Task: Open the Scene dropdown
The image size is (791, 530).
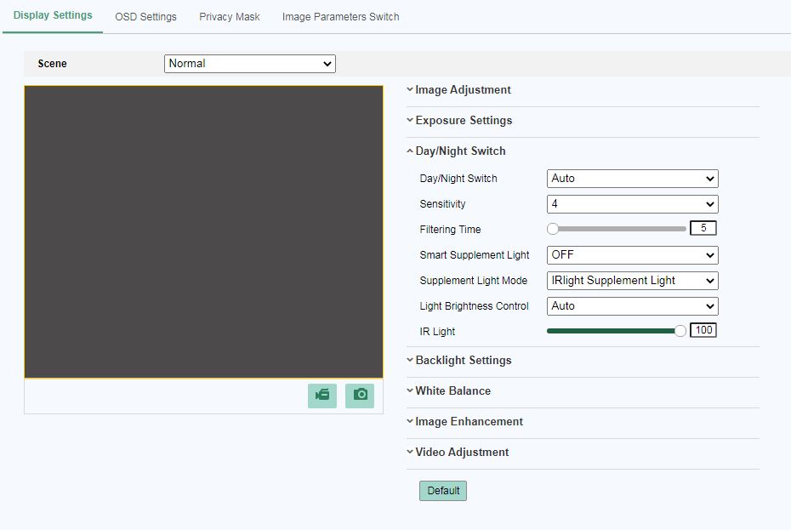Action: pyautogui.click(x=250, y=64)
